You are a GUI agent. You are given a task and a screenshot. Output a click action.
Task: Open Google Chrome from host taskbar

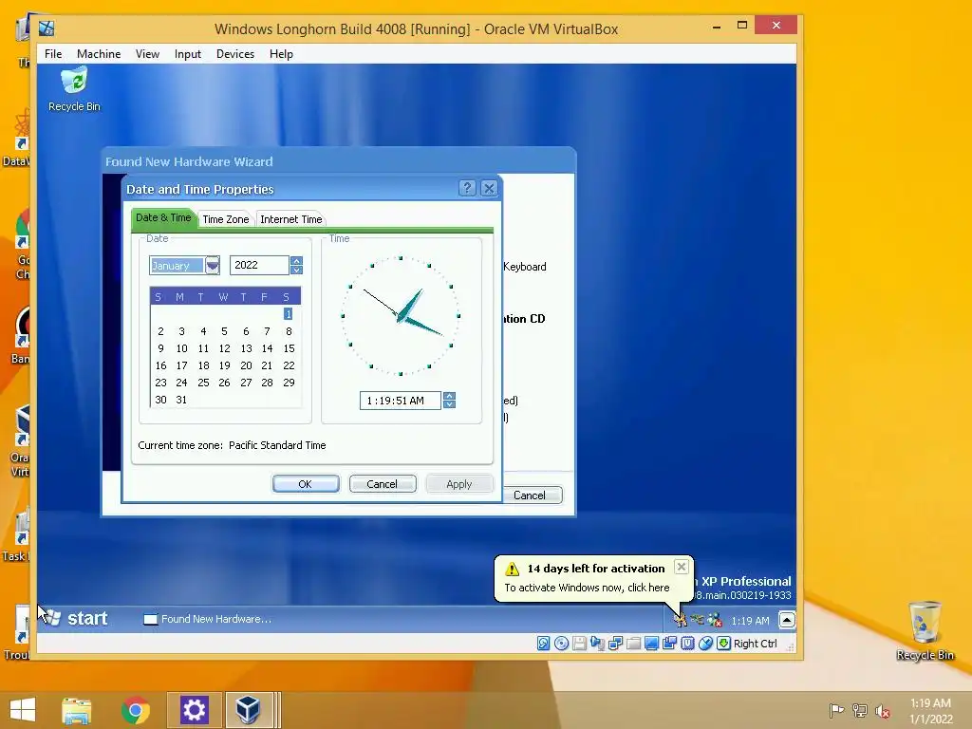tap(136, 710)
